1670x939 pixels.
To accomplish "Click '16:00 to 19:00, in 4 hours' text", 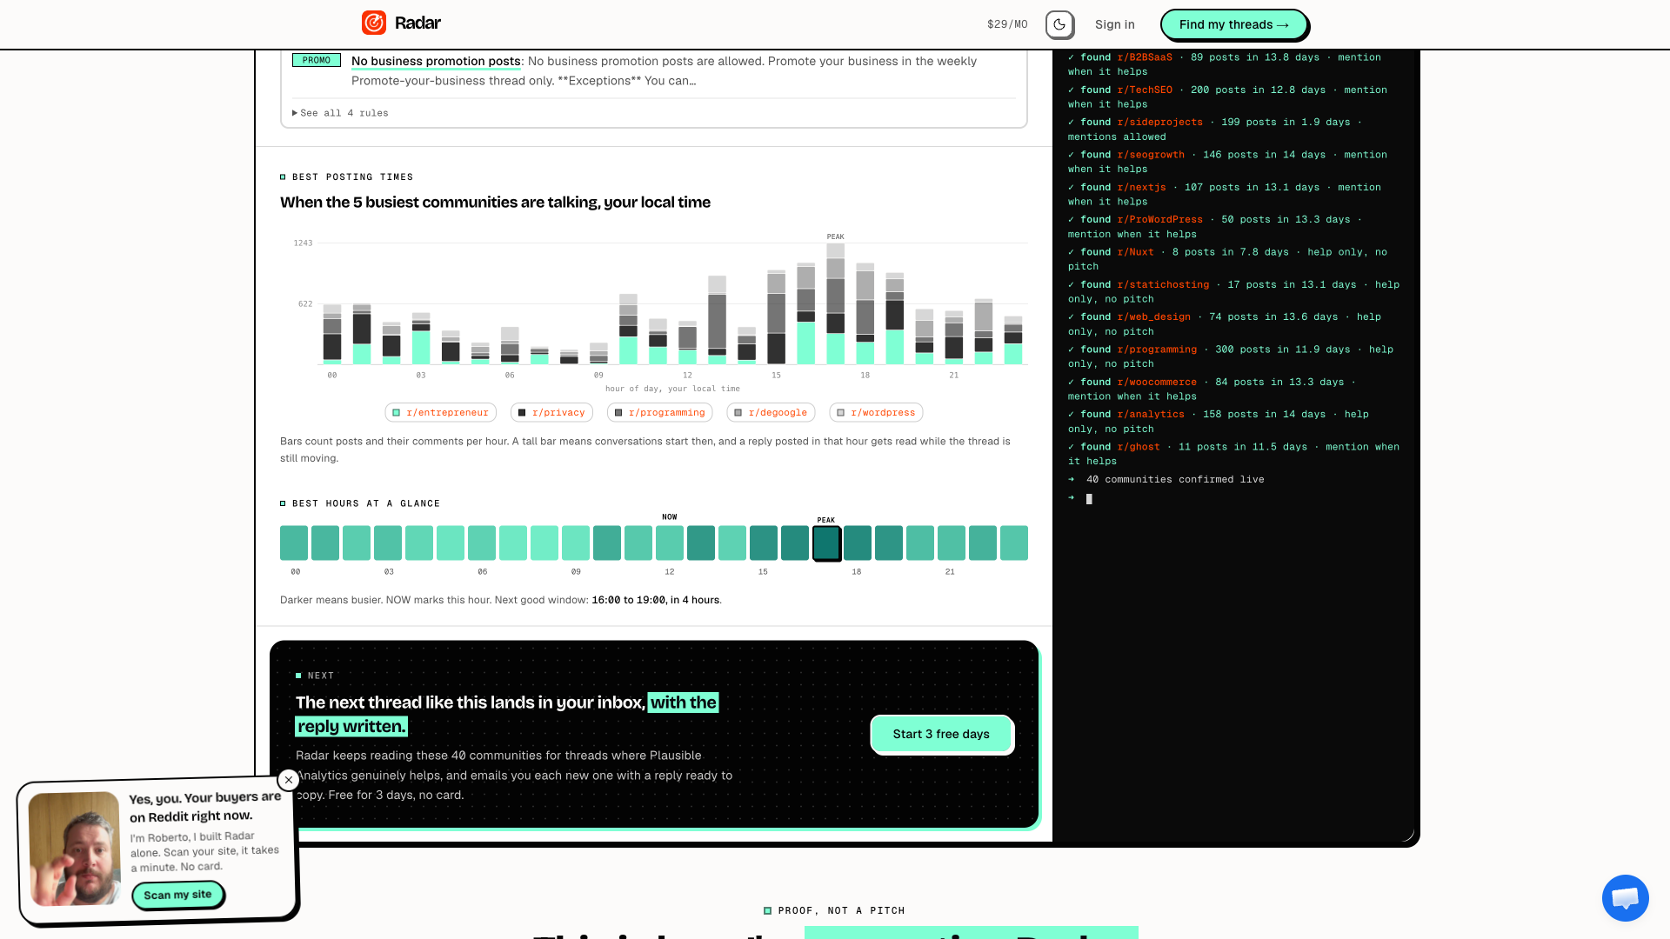I will click(656, 601).
